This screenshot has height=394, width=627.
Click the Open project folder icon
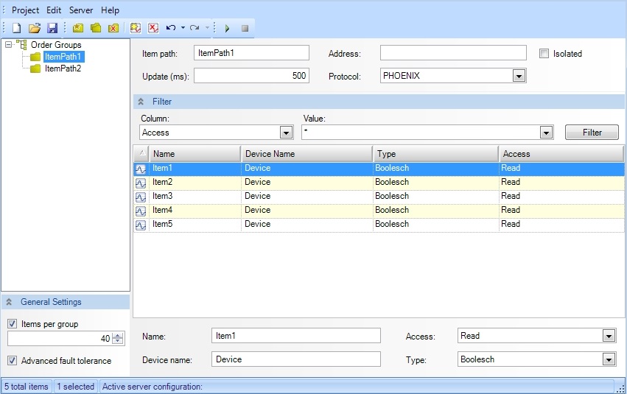click(34, 28)
